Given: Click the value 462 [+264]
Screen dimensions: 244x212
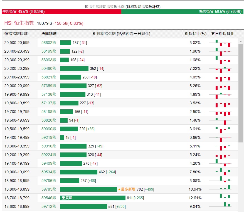Looking at the screenshot, I should coord(107,172).
